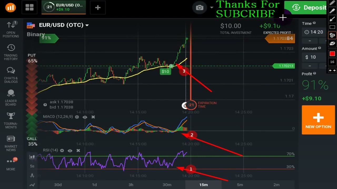Click the plus to open a new asset tab
Screen dimensions: 337x189
pos(98,8)
